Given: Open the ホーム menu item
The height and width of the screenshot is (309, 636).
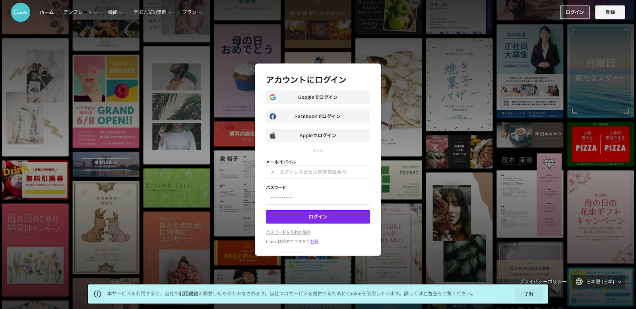Looking at the screenshot, I should (x=47, y=12).
